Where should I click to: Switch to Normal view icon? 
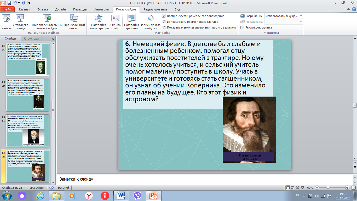click(x=288, y=188)
